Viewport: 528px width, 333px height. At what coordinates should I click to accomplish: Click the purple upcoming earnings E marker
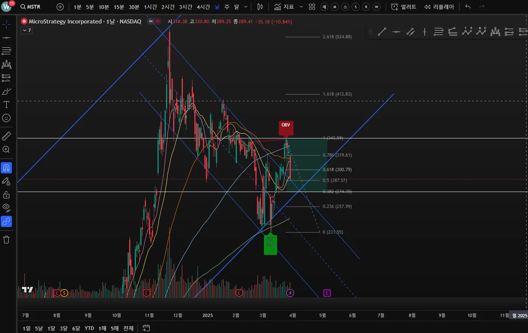327,293
